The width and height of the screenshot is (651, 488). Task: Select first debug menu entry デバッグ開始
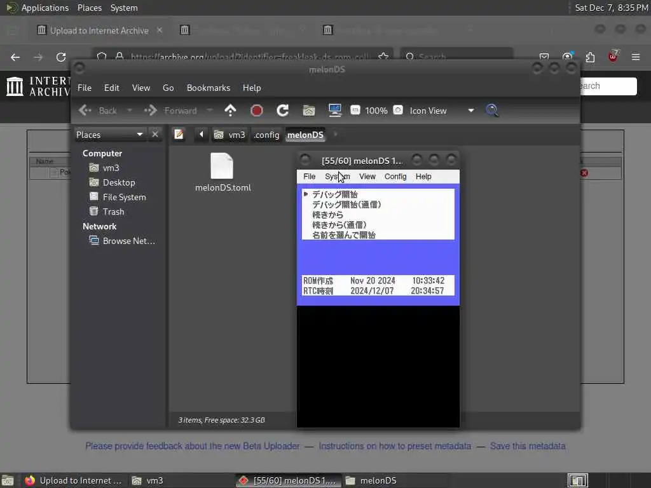click(x=334, y=194)
